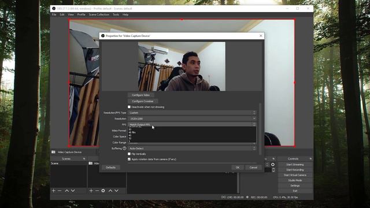Open the Resolution/FPS Type dropdown

(x=192, y=113)
